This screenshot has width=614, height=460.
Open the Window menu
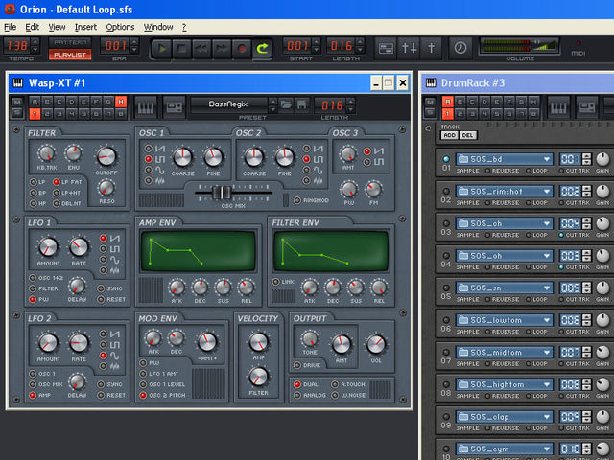(158, 27)
